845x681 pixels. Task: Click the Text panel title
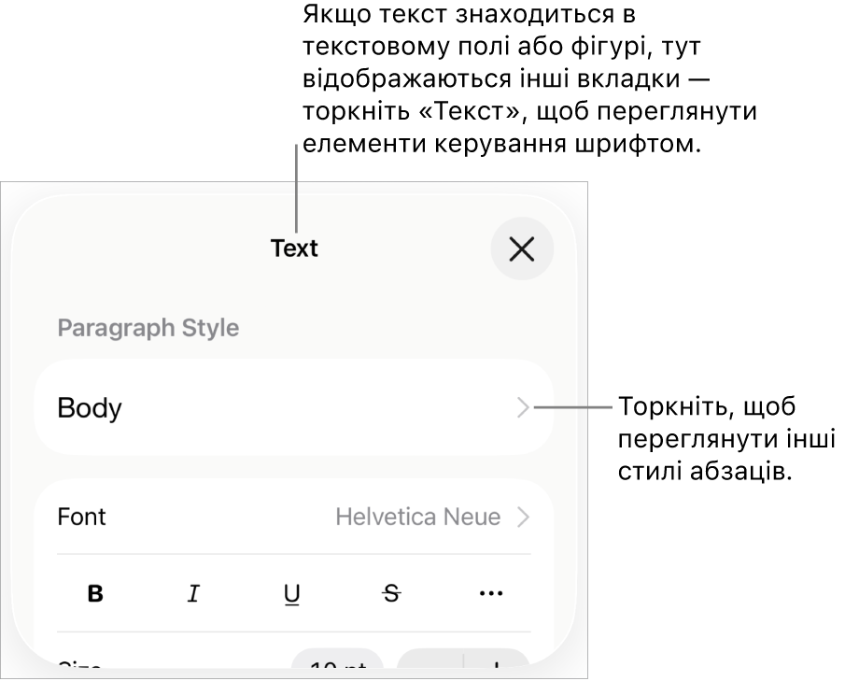pyautogui.click(x=294, y=248)
